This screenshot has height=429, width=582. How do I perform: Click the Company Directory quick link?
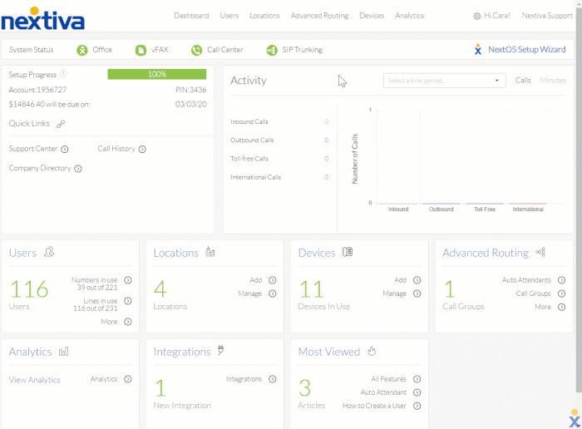40,169
